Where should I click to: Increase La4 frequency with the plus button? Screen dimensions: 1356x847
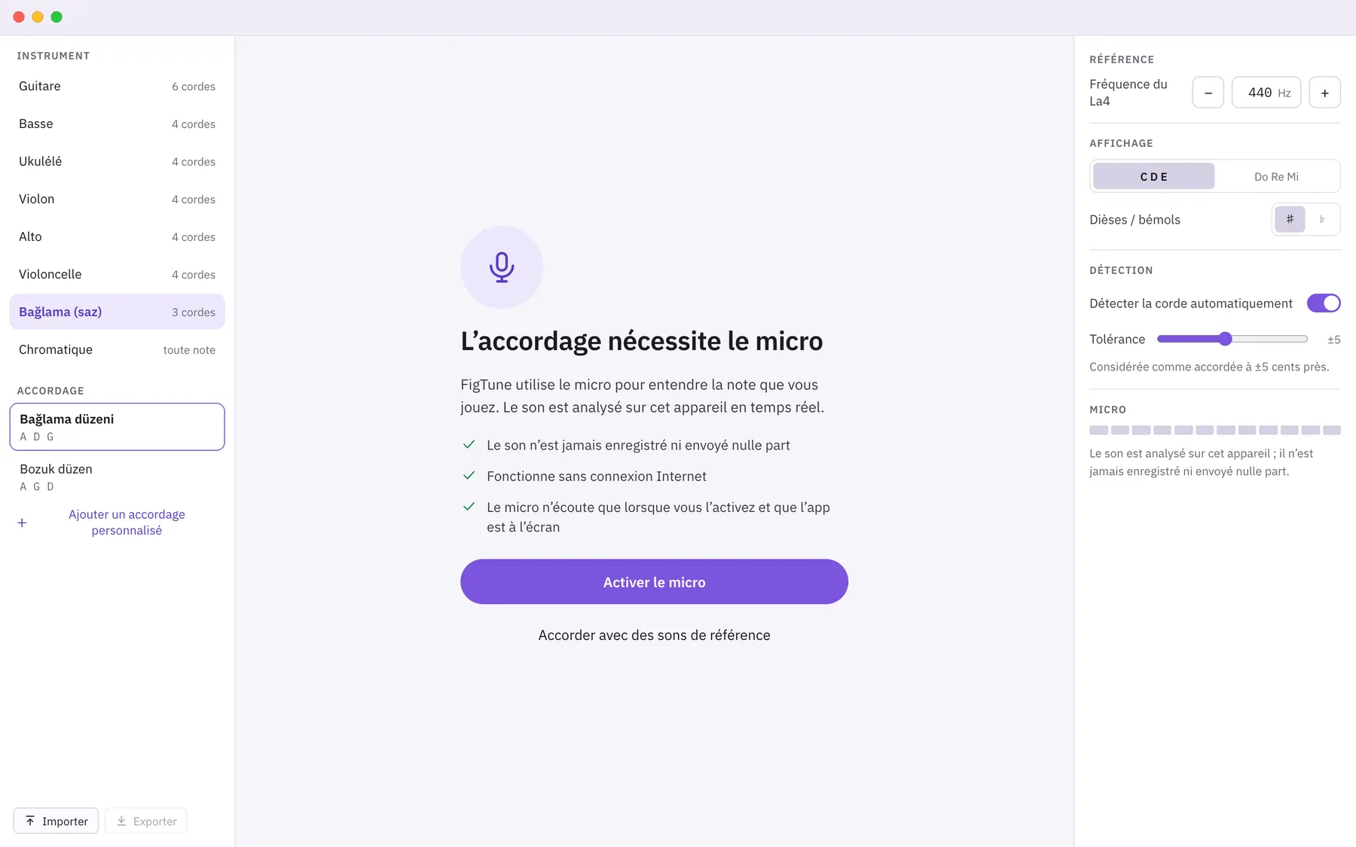coord(1324,93)
